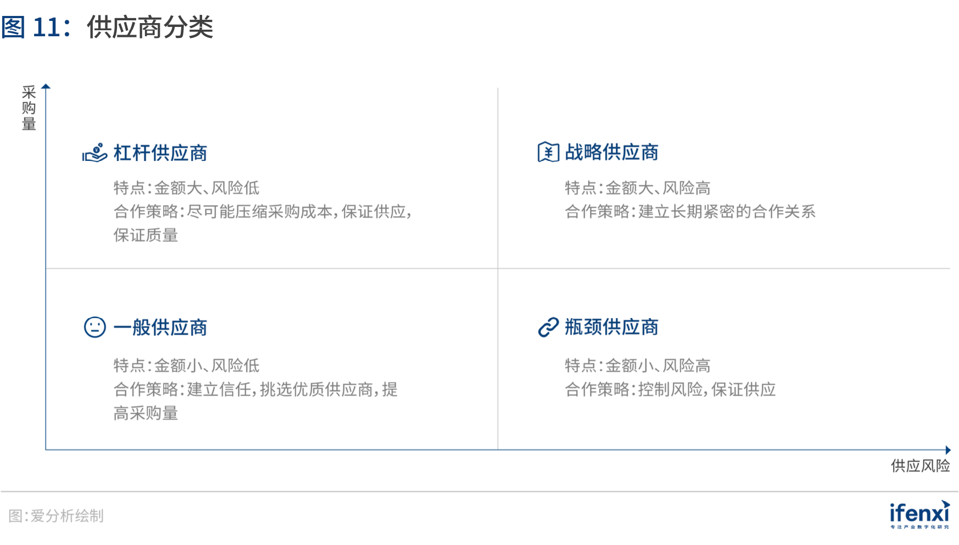959x545 pixels.
Task: Click the right arrow of 供应风险 axis
Action: 948,449
